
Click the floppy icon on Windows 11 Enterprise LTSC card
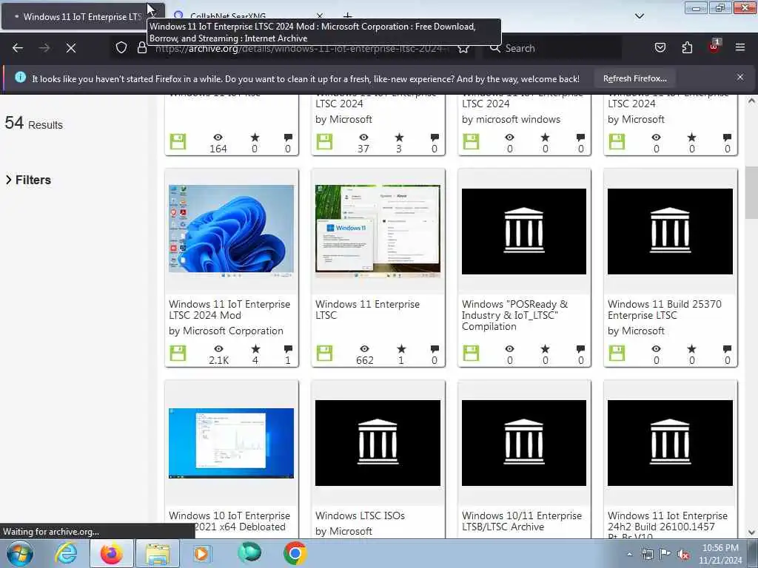pos(324,353)
